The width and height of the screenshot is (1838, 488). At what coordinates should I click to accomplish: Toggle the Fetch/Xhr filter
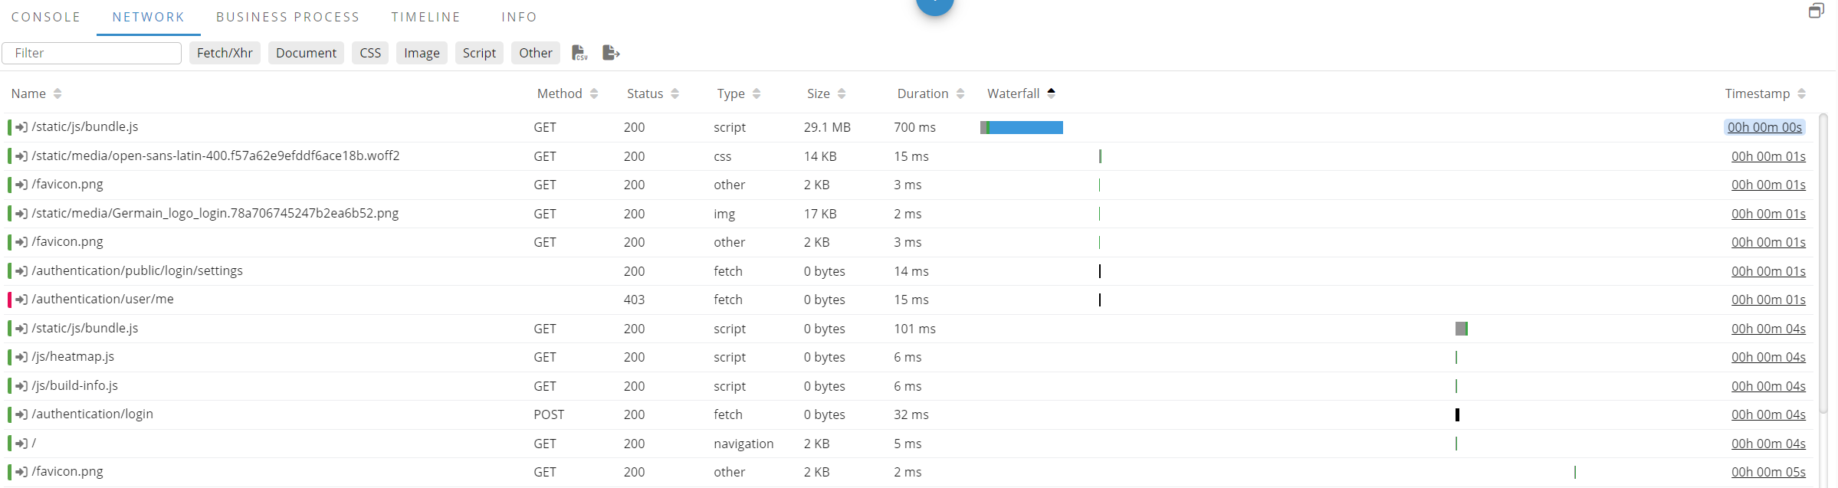[x=225, y=53]
